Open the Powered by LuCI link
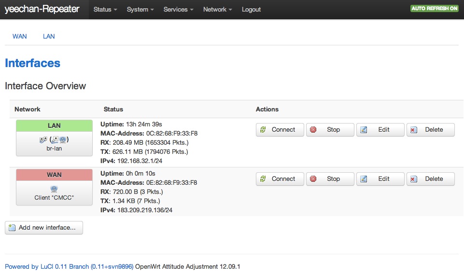464x275 pixels. tap(69, 266)
